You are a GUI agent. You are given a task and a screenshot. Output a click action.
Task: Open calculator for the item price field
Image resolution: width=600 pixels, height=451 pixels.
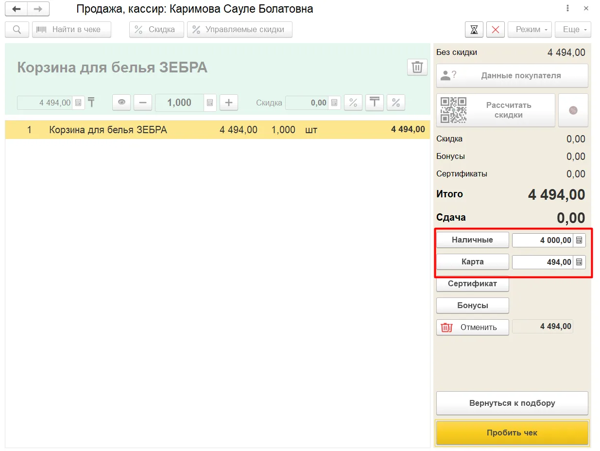click(x=79, y=103)
